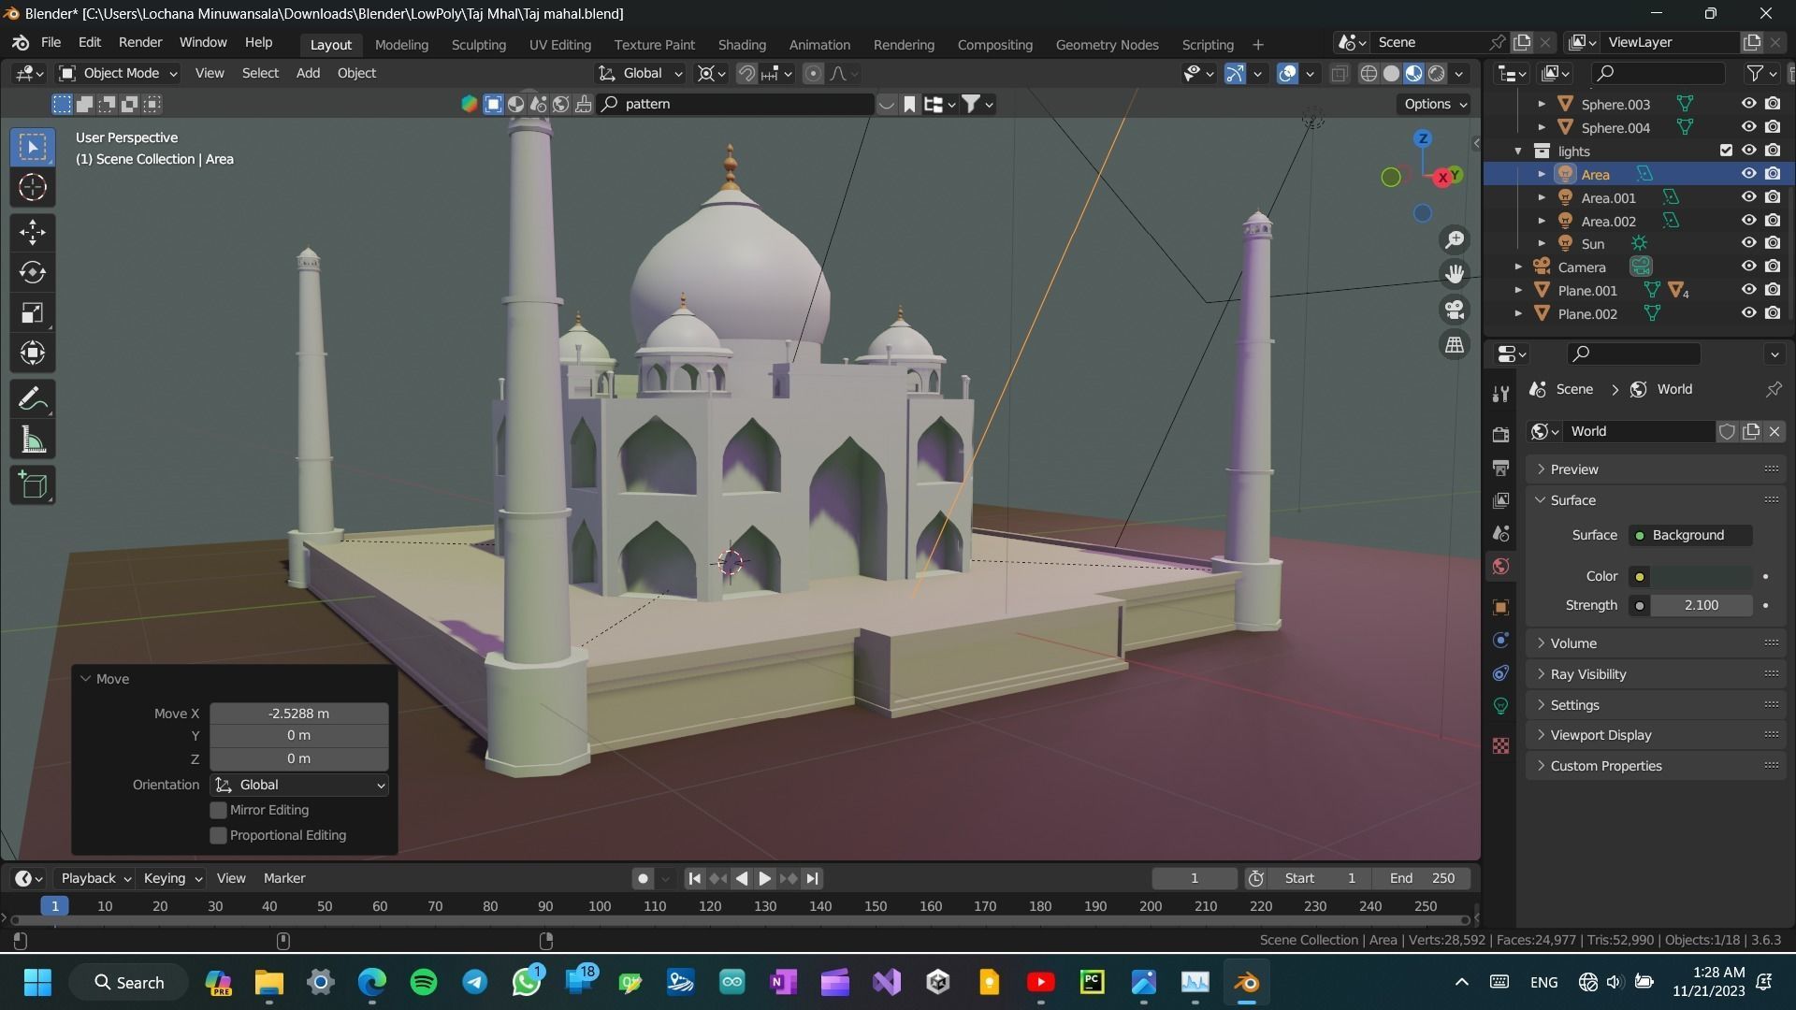The image size is (1796, 1010).
Task: Click the Strength value slider
Action: [1702, 605]
